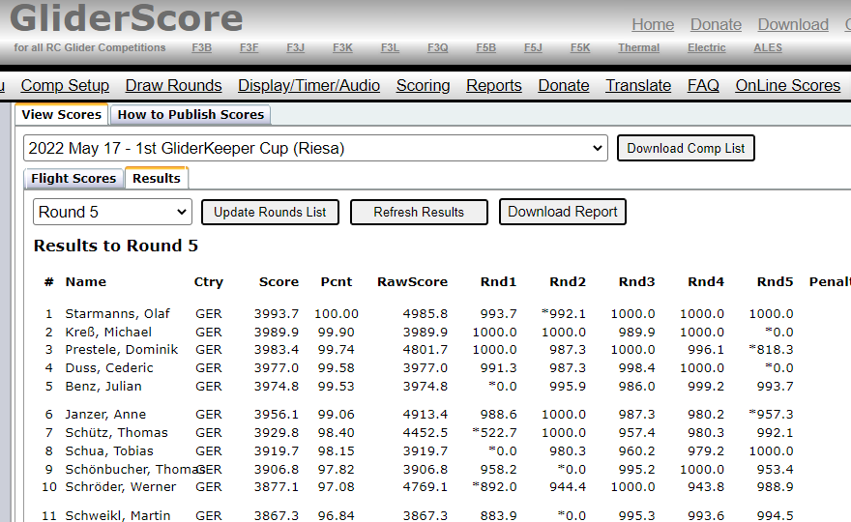
Task: Go to the Home link in header
Action: point(653,24)
